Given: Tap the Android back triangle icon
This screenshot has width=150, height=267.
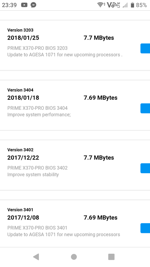Looking at the screenshot, I should pyautogui.click(x=36, y=257).
